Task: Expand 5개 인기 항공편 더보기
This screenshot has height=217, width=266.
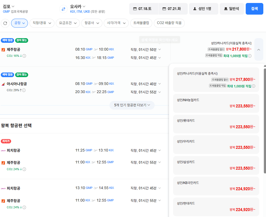Action: click(x=132, y=105)
